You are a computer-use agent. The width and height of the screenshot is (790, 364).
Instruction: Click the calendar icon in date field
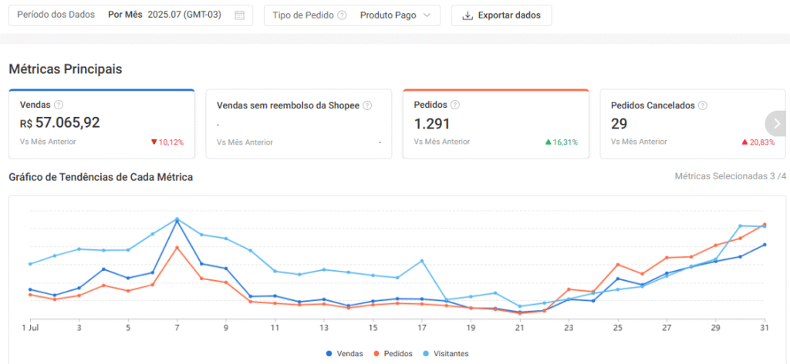pyautogui.click(x=239, y=15)
